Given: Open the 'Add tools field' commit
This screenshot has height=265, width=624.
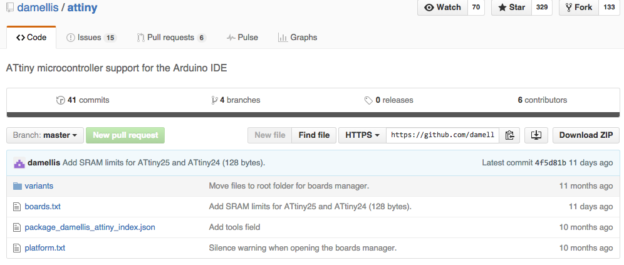Looking at the screenshot, I should (x=234, y=227).
